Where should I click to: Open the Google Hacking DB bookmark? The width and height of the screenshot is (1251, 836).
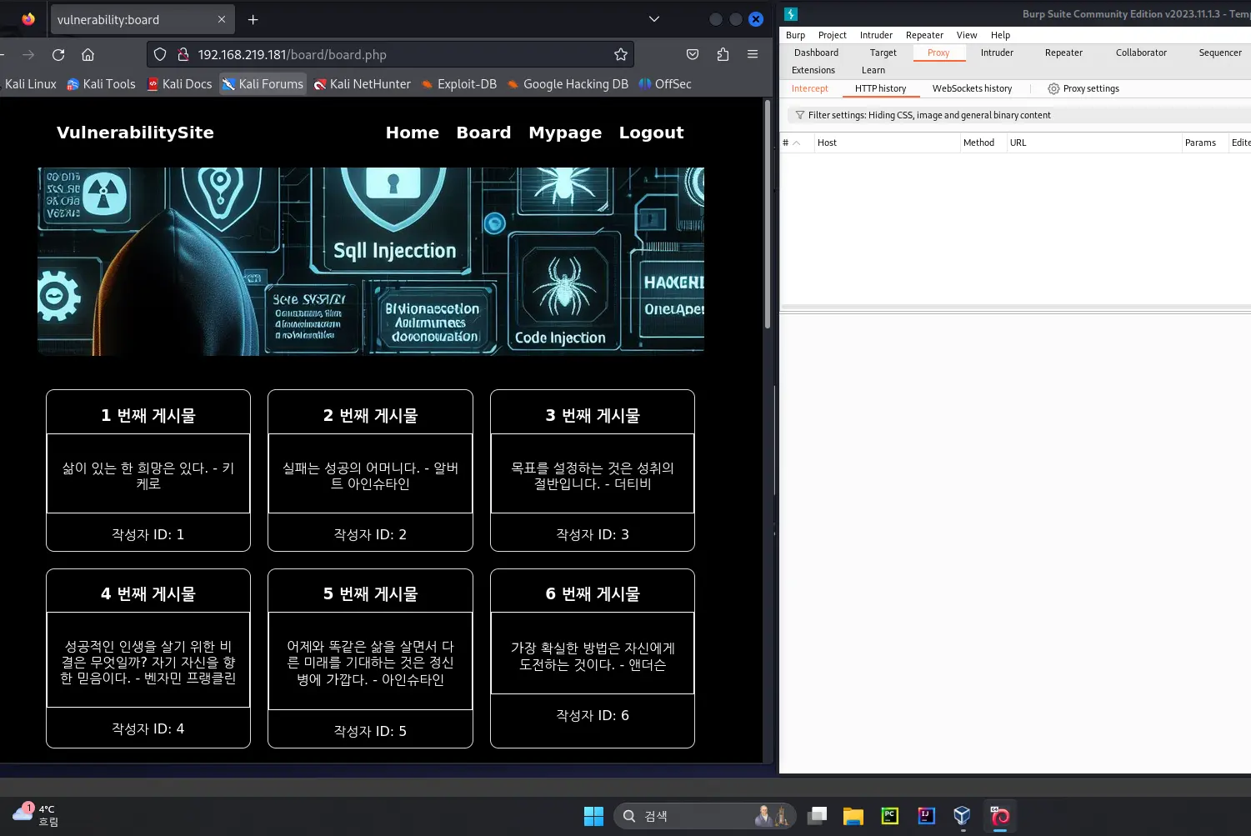click(568, 84)
